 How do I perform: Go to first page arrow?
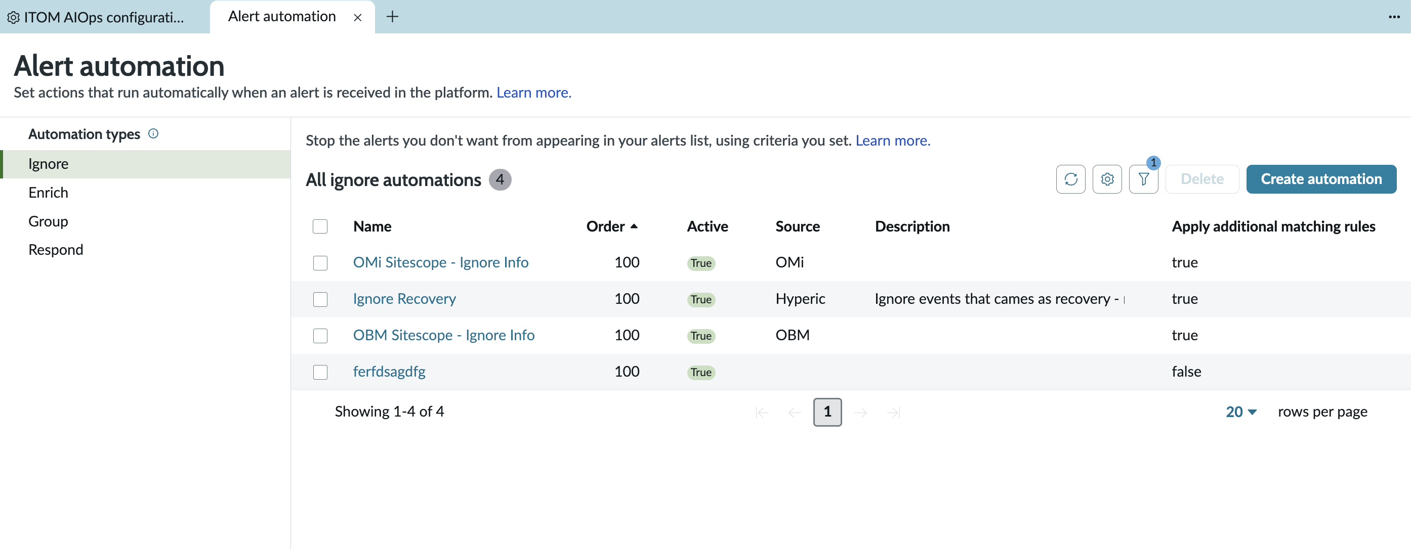(762, 412)
